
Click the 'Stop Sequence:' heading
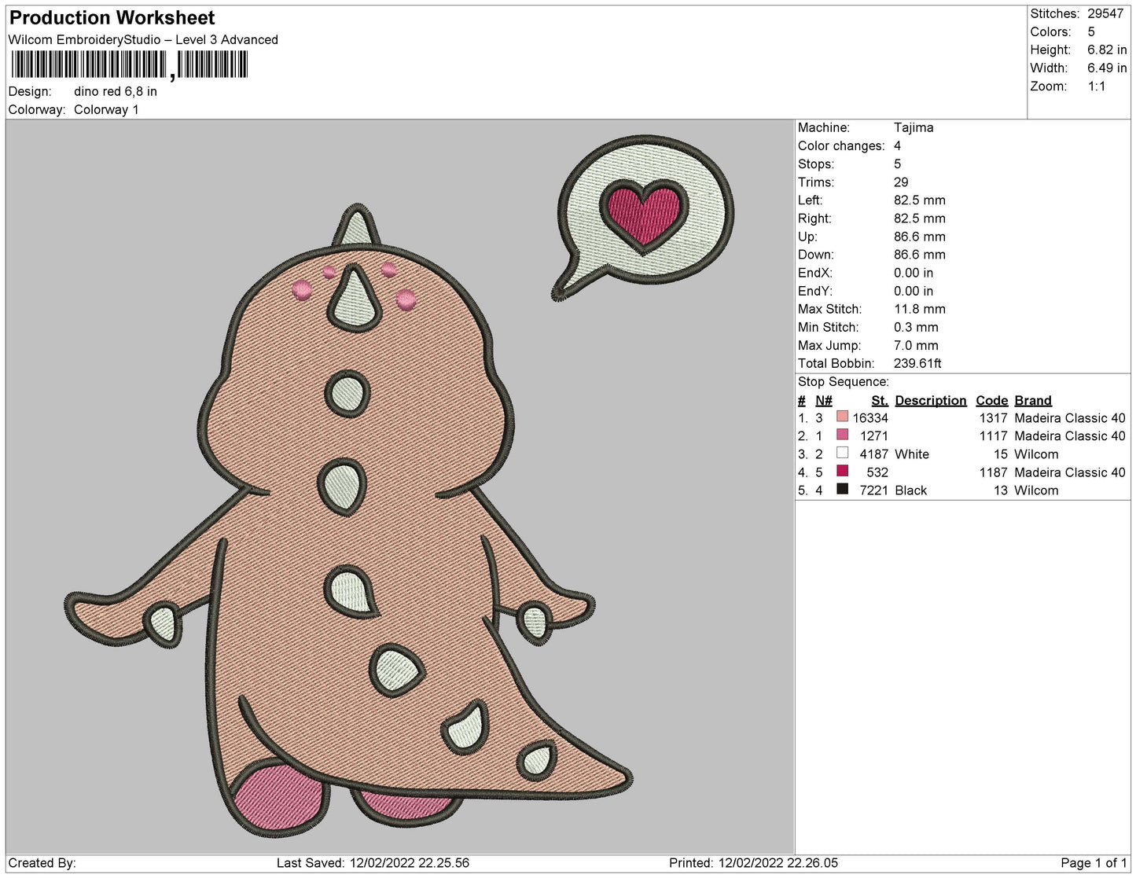point(844,381)
